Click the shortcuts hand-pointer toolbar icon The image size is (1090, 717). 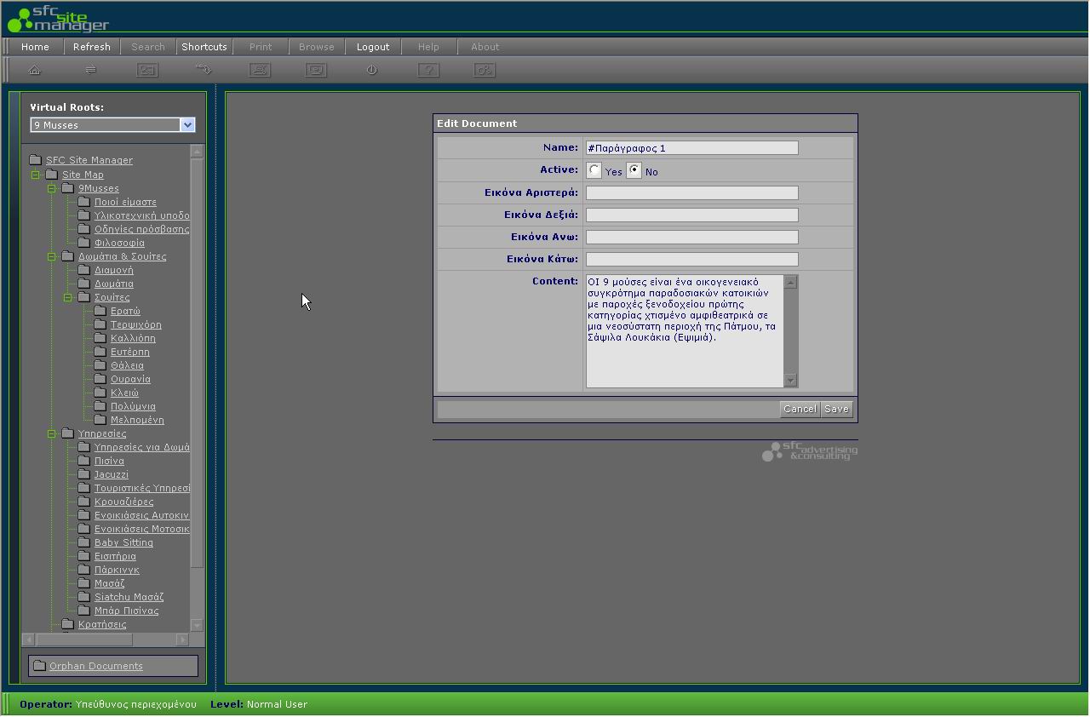coord(204,70)
